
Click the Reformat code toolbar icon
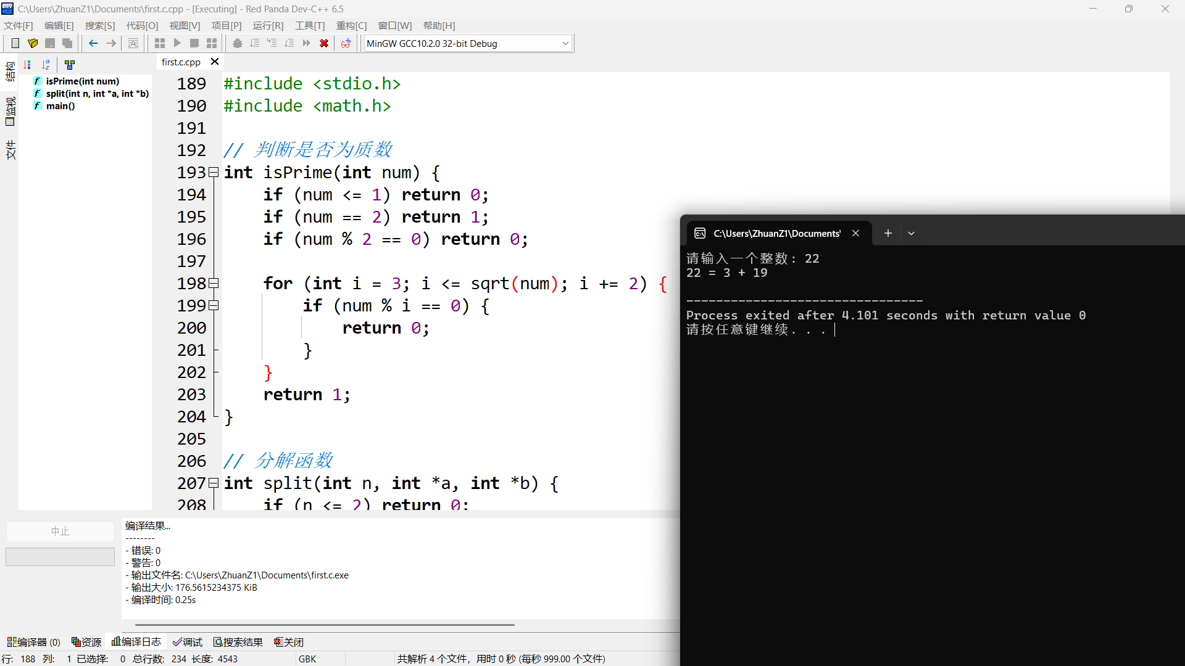[133, 43]
